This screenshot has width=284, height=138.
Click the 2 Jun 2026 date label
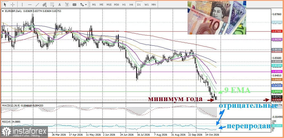click(109, 135)
